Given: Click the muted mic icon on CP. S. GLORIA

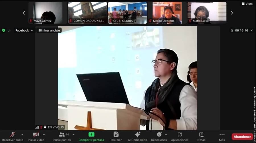Looking at the screenshot, I should tap(110, 21).
